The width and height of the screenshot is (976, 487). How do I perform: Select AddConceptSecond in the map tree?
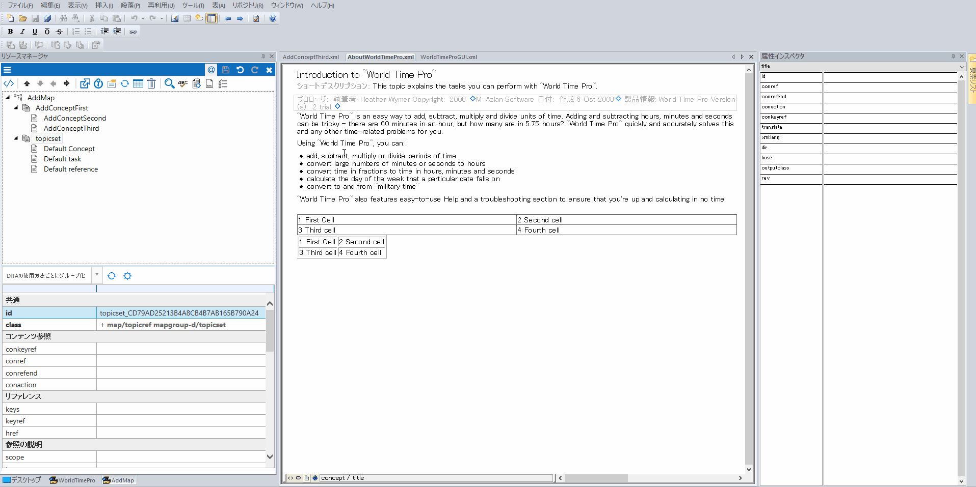point(75,118)
